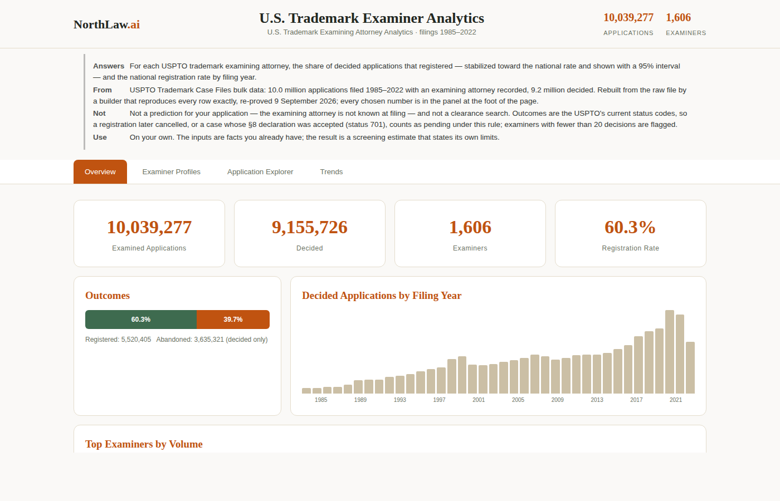The height and width of the screenshot is (501, 780).
Task: Open the Overview tab
Action: coord(100,171)
